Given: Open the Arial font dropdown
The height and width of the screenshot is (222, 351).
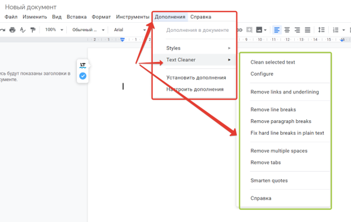Looking at the screenshot, I should (130, 29).
